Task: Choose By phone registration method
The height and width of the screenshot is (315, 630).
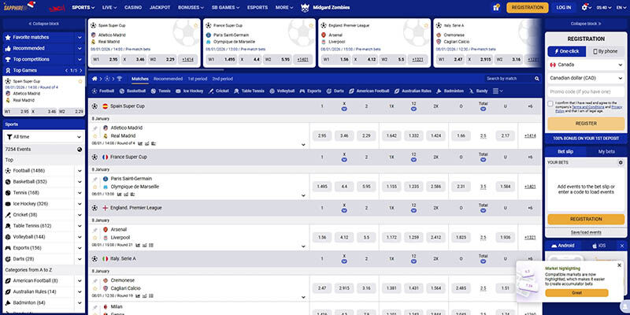Action: 605,51
